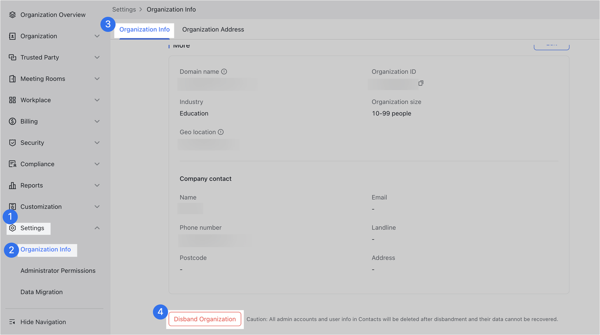The image size is (600, 335).
Task: Click the Trusted Party sidebar icon
Action: (13, 58)
